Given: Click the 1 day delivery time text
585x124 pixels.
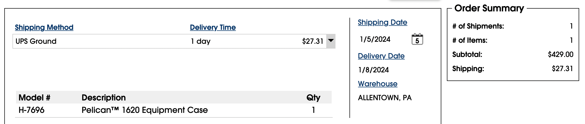Looking at the screenshot, I should pyautogui.click(x=200, y=41).
